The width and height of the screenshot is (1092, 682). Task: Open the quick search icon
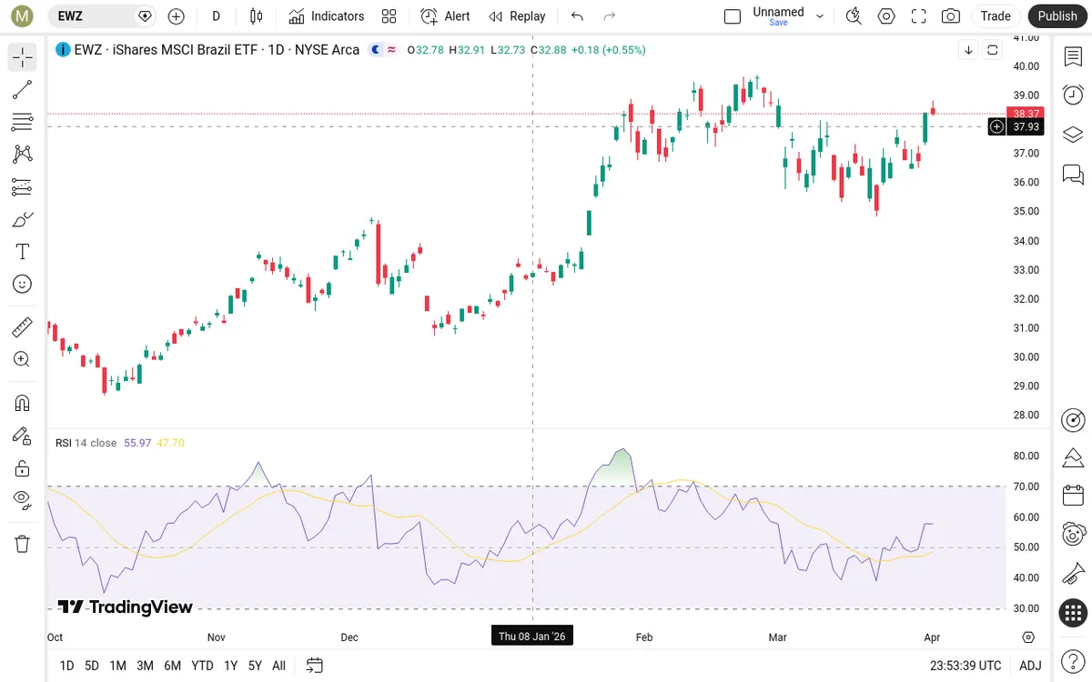854,16
